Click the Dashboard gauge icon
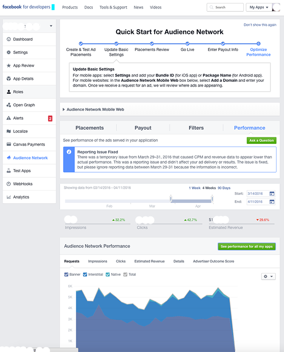 [9, 39]
